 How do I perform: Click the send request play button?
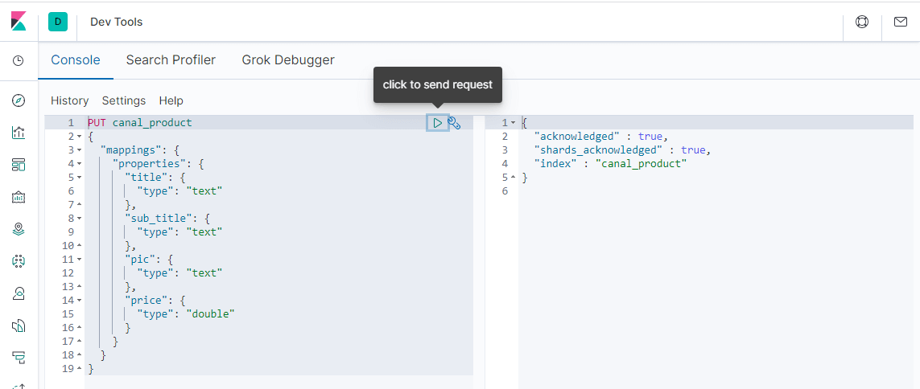[438, 122]
